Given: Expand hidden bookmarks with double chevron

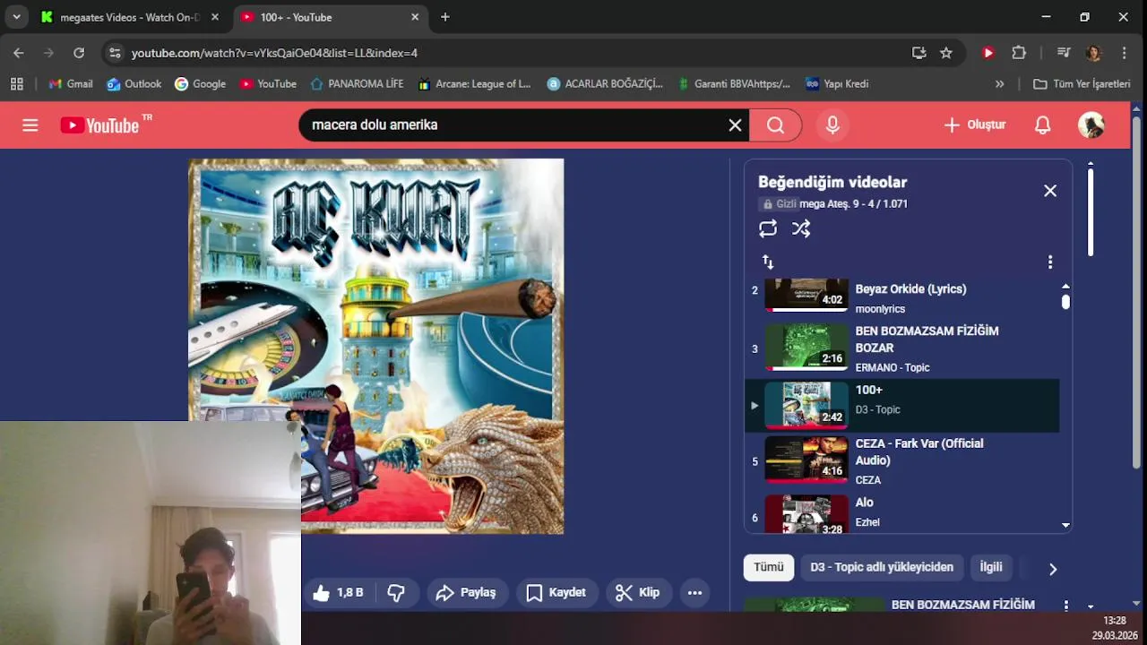Looking at the screenshot, I should pyautogui.click(x=999, y=83).
